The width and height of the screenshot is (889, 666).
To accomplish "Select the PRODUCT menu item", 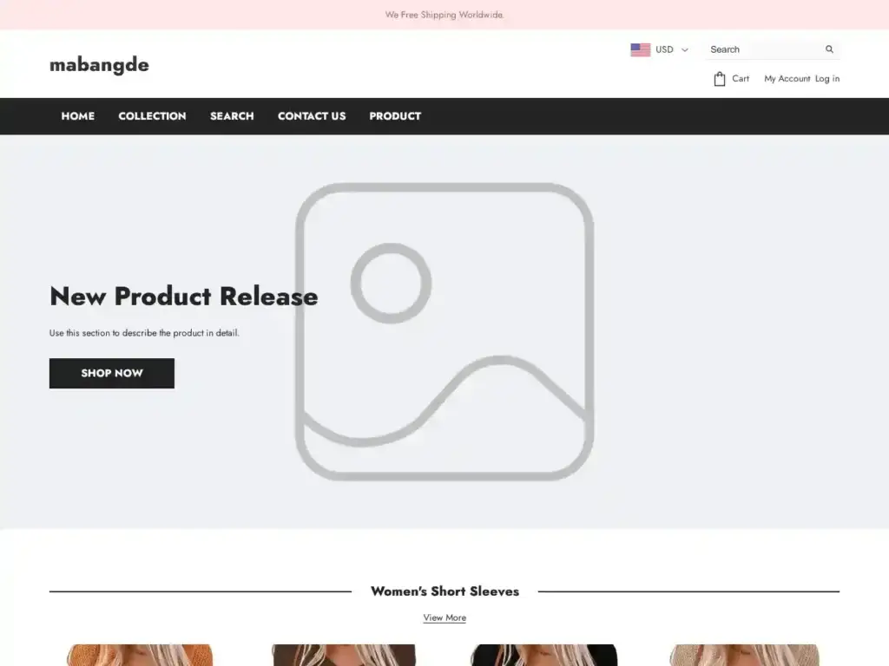I will point(395,116).
